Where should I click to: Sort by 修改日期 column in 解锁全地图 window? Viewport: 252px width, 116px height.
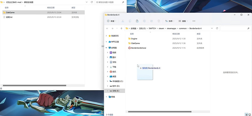pyautogui.click(x=51, y=8)
